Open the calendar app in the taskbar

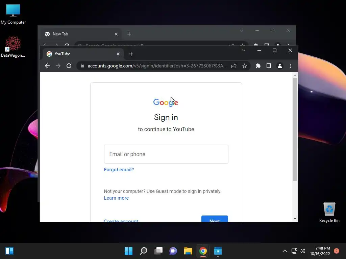[218, 251]
